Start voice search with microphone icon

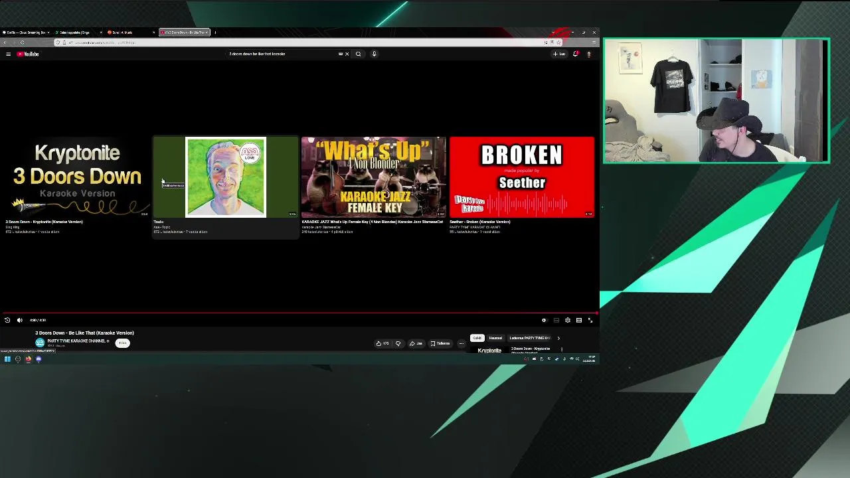[x=374, y=54]
